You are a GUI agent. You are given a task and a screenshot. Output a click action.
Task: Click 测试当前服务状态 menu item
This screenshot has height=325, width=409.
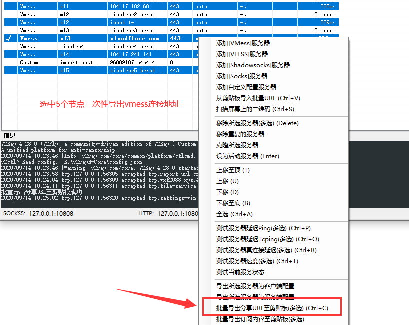point(240,272)
